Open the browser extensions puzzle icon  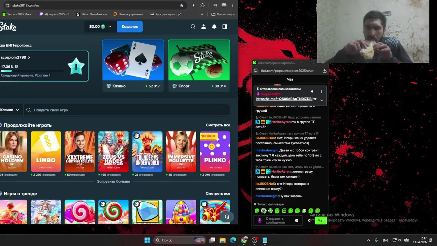(x=202, y=5)
